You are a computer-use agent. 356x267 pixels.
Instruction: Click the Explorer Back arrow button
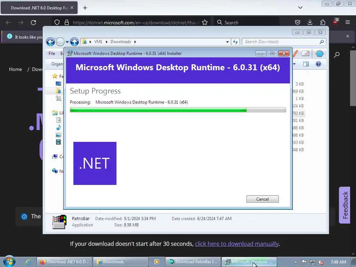[50, 42]
